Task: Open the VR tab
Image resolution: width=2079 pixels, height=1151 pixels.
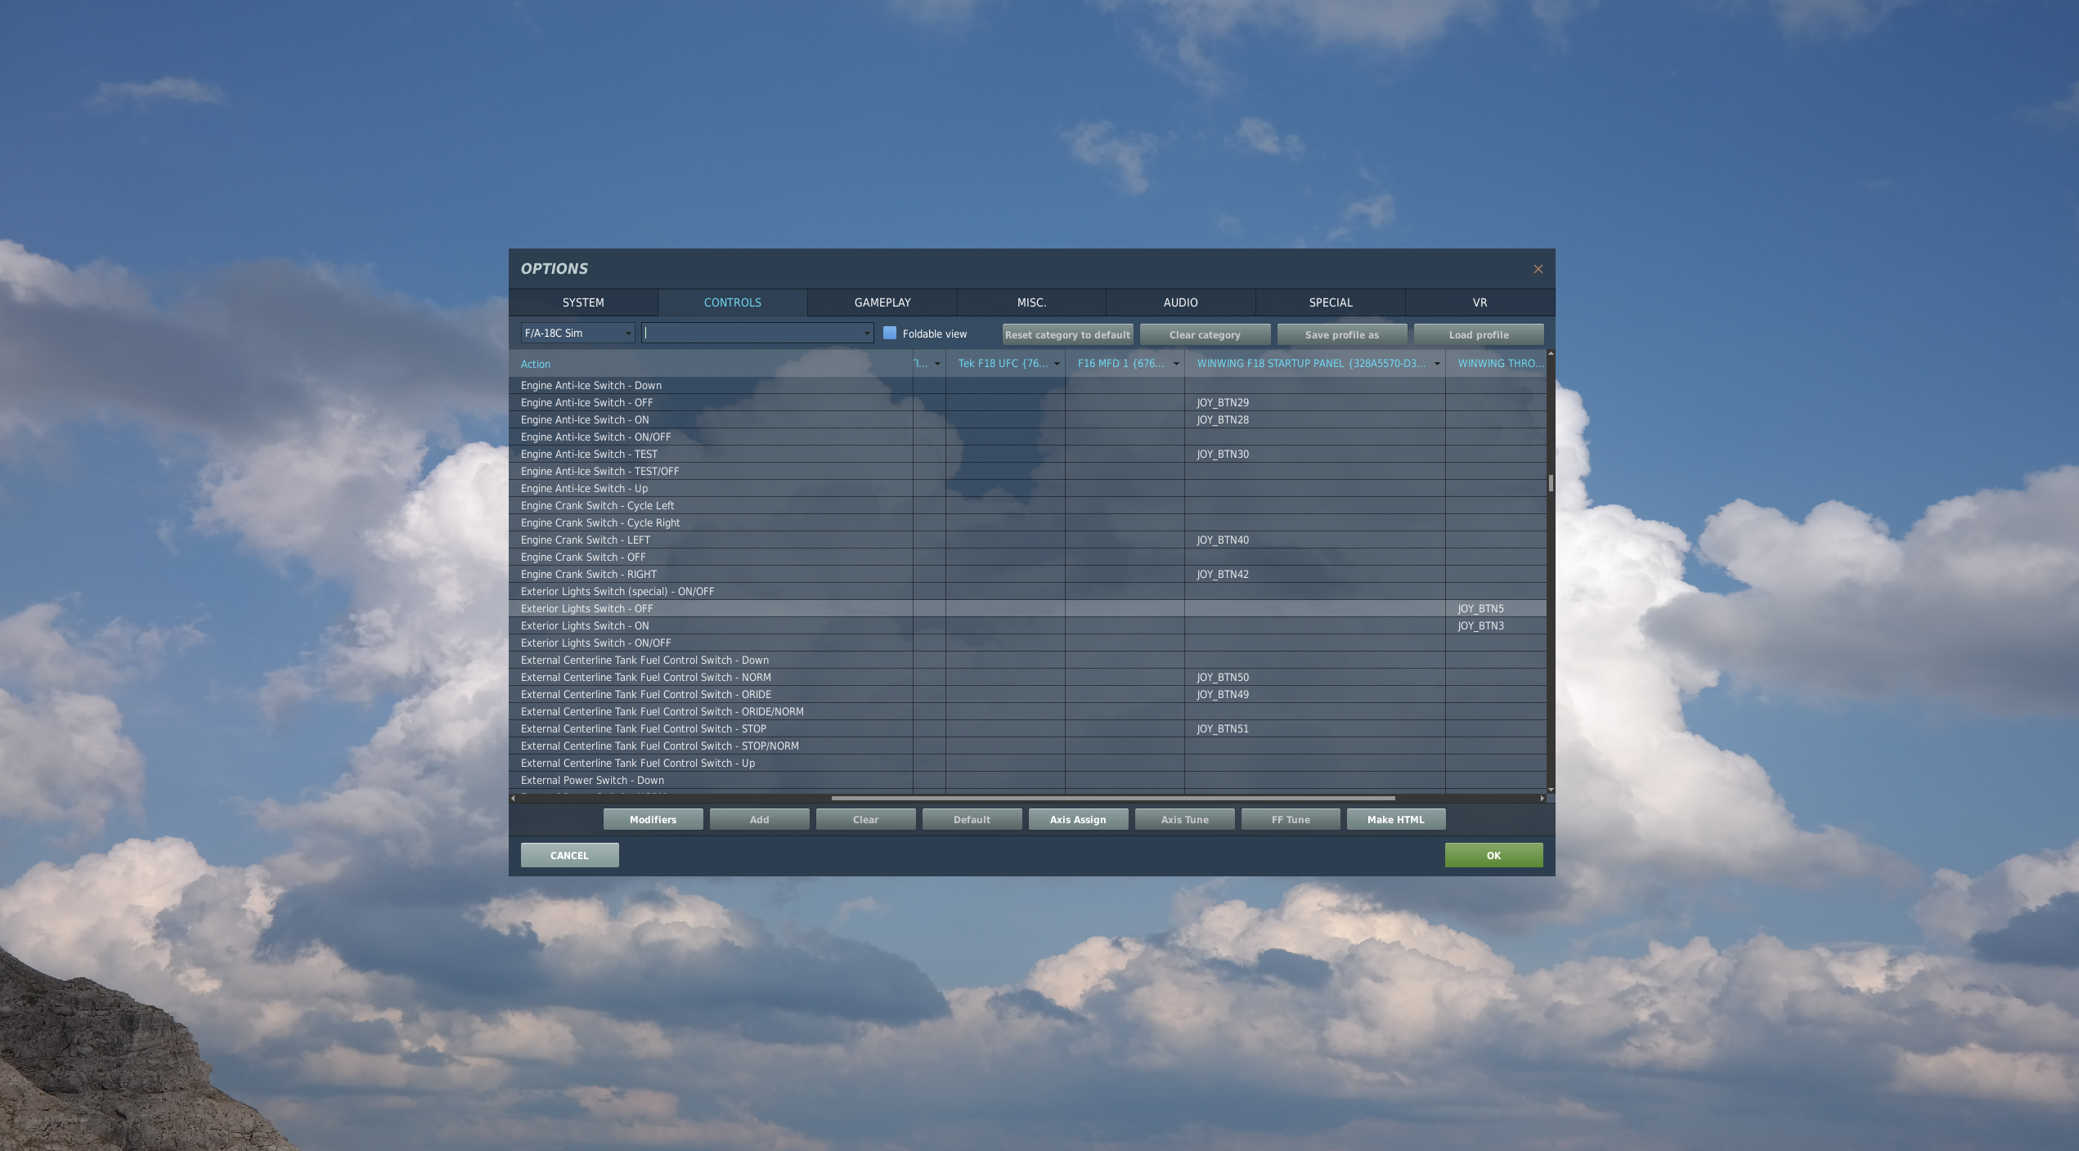Action: tap(1480, 302)
